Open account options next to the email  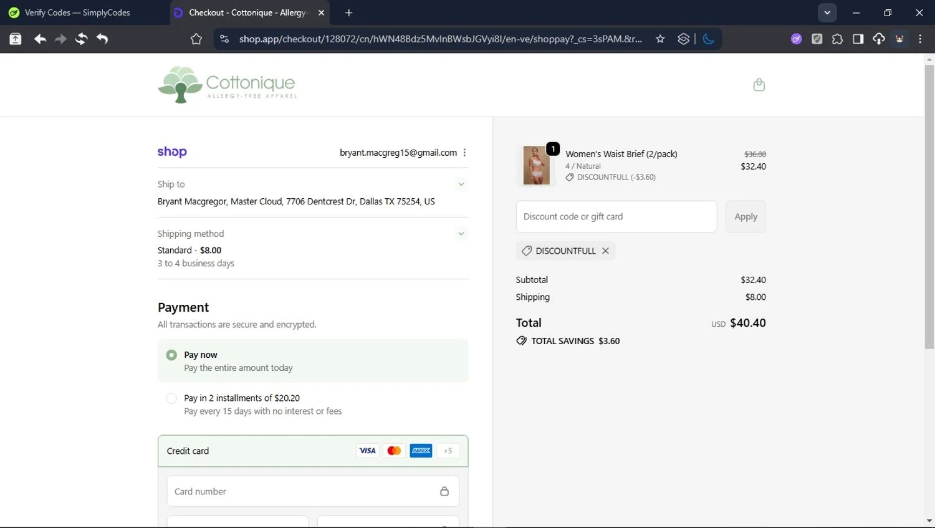464,153
